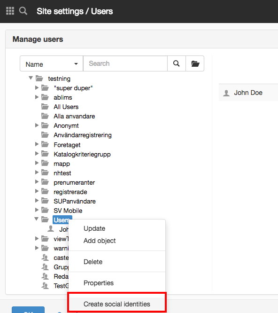This screenshot has width=278, height=313.
Task: Click the header magnifier search icon
Action: click(x=23, y=11)
